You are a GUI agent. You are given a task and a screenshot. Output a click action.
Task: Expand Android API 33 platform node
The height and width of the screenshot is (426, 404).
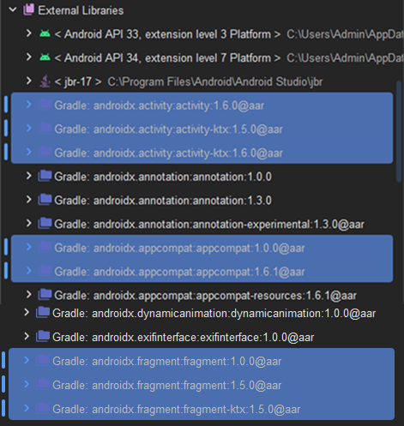click(x=28, y=33)
